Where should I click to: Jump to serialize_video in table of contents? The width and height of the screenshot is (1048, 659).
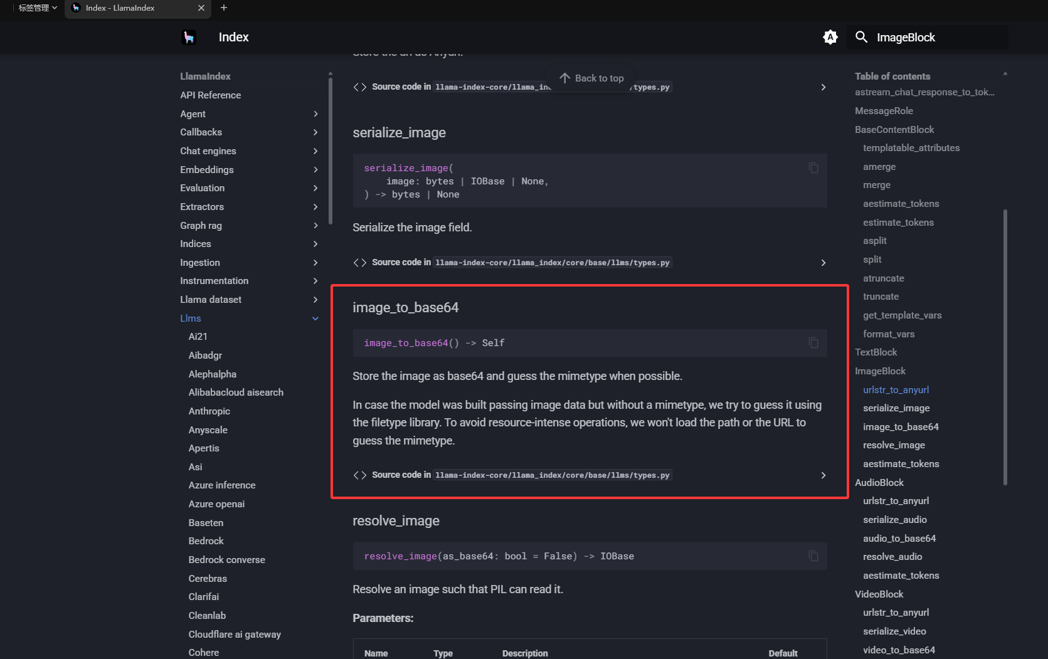pyautogui.click(x=895, y=631)
